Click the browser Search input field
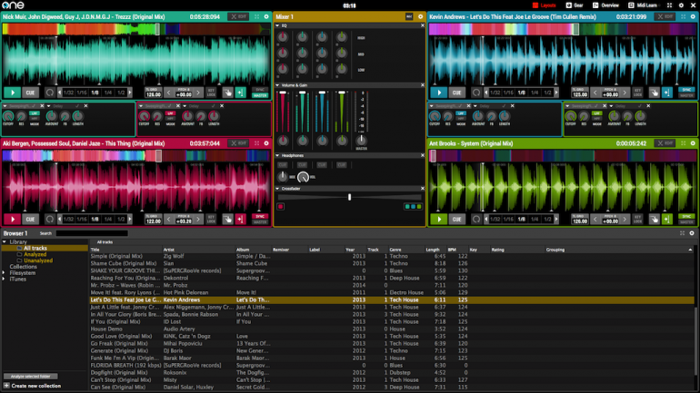The image size is (700, 393). (x=92, y=233)
